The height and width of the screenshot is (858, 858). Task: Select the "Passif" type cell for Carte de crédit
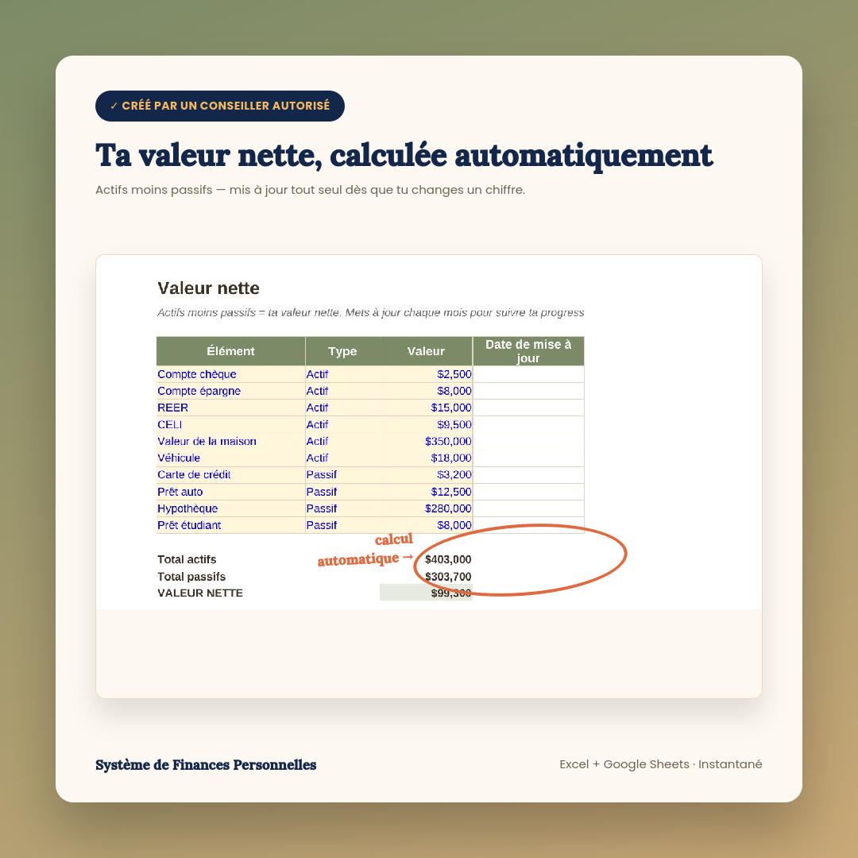(x=342, y=475)
